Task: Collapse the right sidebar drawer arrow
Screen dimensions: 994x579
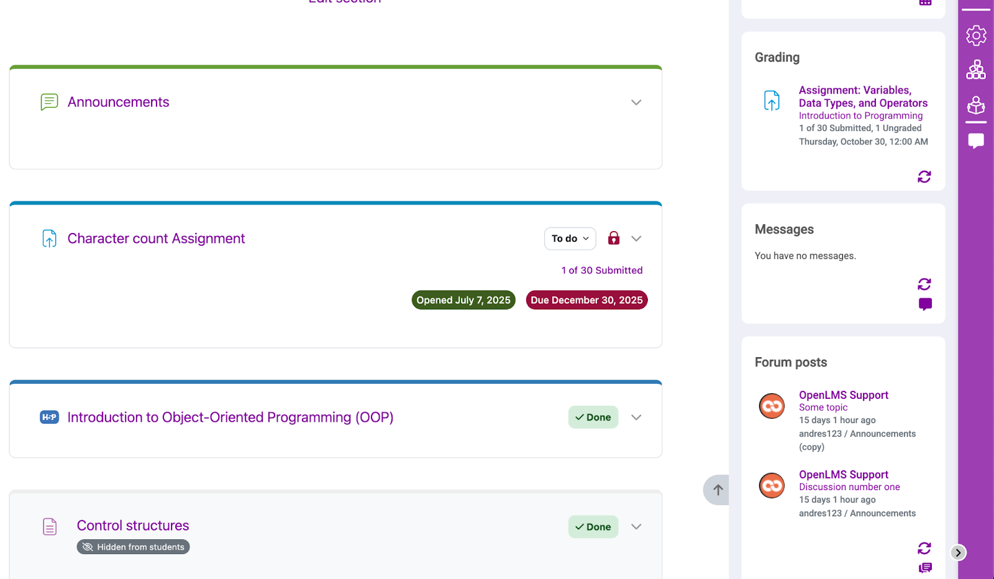Action: click(x=958, y=552)
